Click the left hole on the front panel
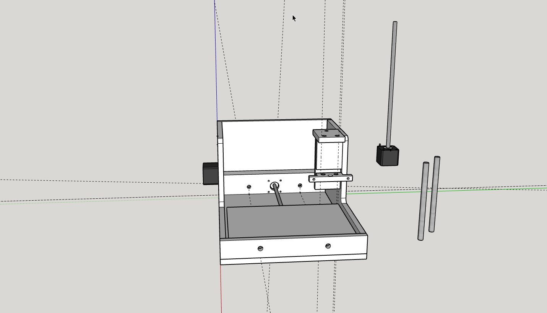This screenshot has width=547, height=313. click(x=261, y=248)
